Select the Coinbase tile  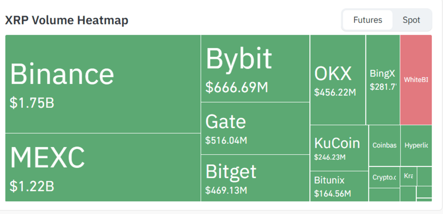pos(384,146)
